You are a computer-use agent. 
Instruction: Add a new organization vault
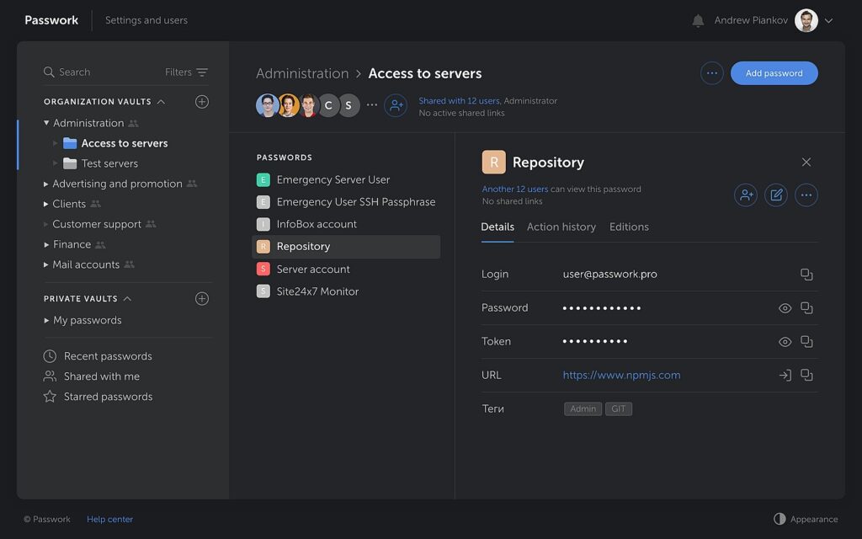(x=202, y=102)
